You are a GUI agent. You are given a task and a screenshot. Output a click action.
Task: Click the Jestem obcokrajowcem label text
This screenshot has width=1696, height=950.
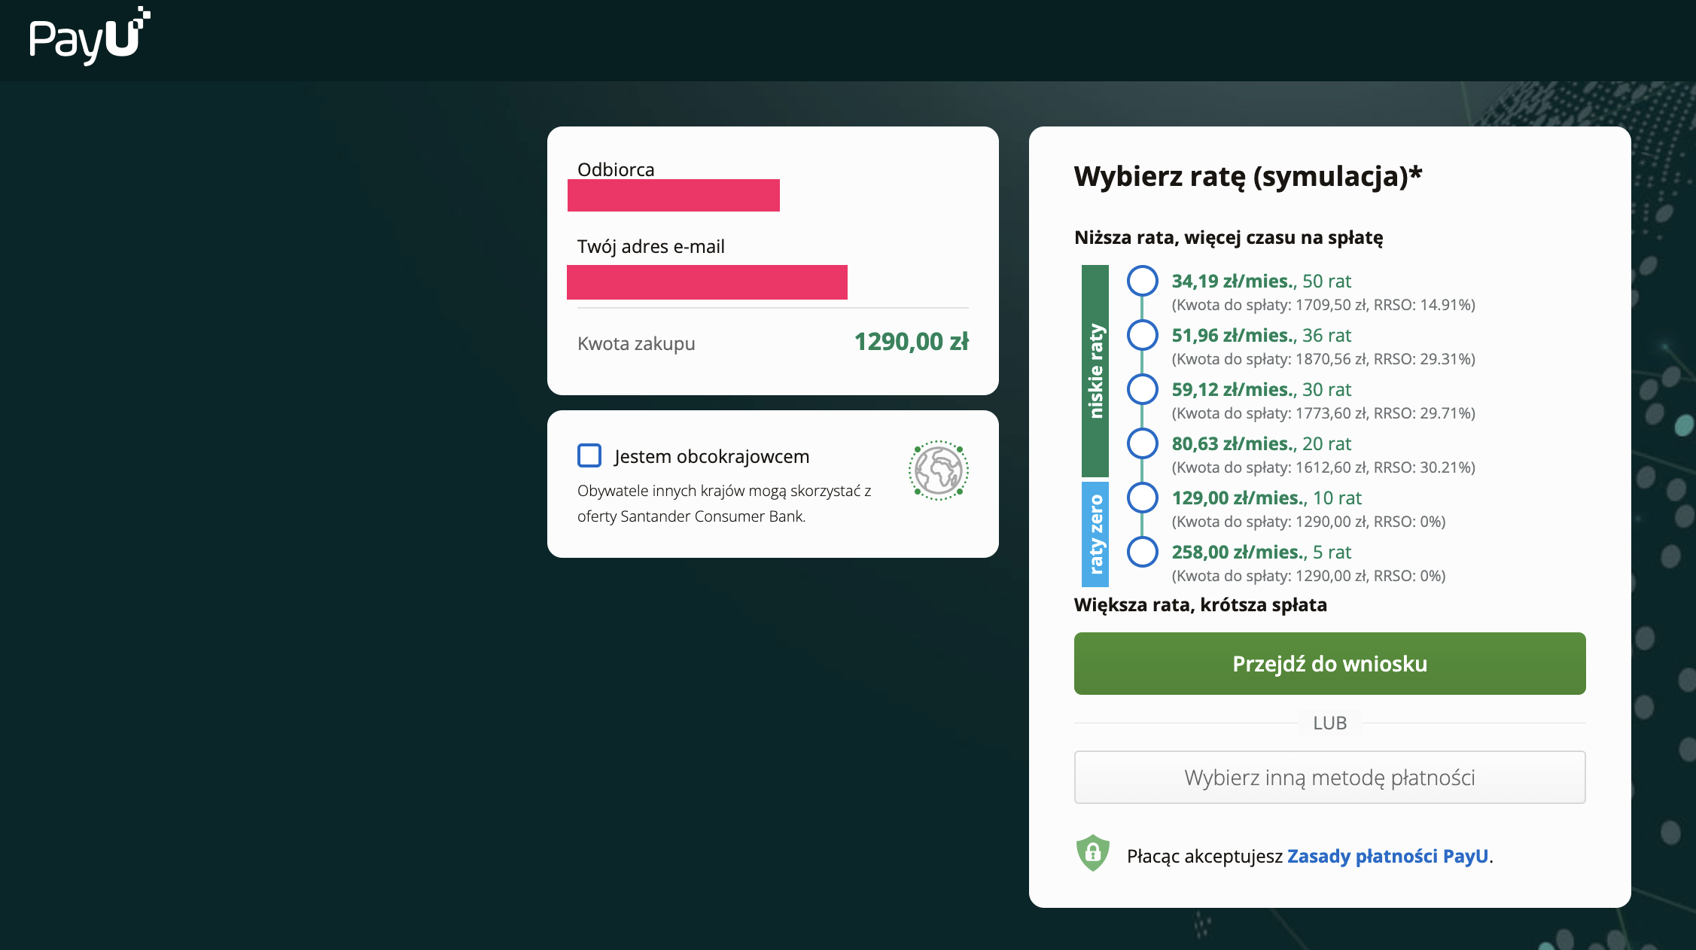pos(711,456)
